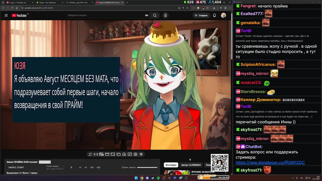322x181 pixels.
Task: Add +1 minute to split
Action: tap(80, 167)
